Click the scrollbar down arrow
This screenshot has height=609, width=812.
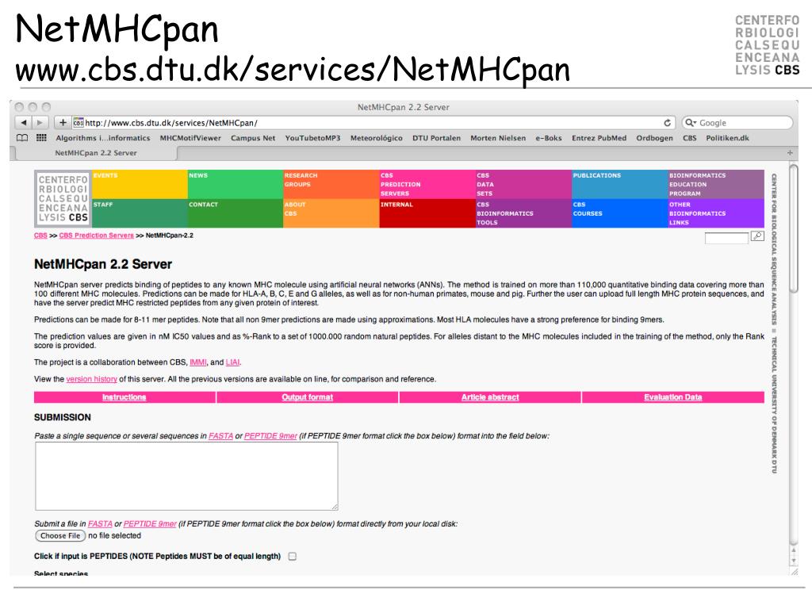tap(794, 561)
